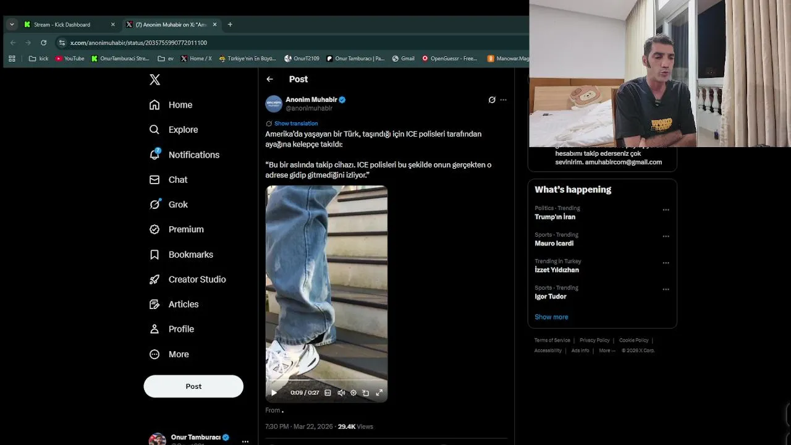Open Accessibility footer link
The image size is (791, 445).
click(x=548, y=350)
